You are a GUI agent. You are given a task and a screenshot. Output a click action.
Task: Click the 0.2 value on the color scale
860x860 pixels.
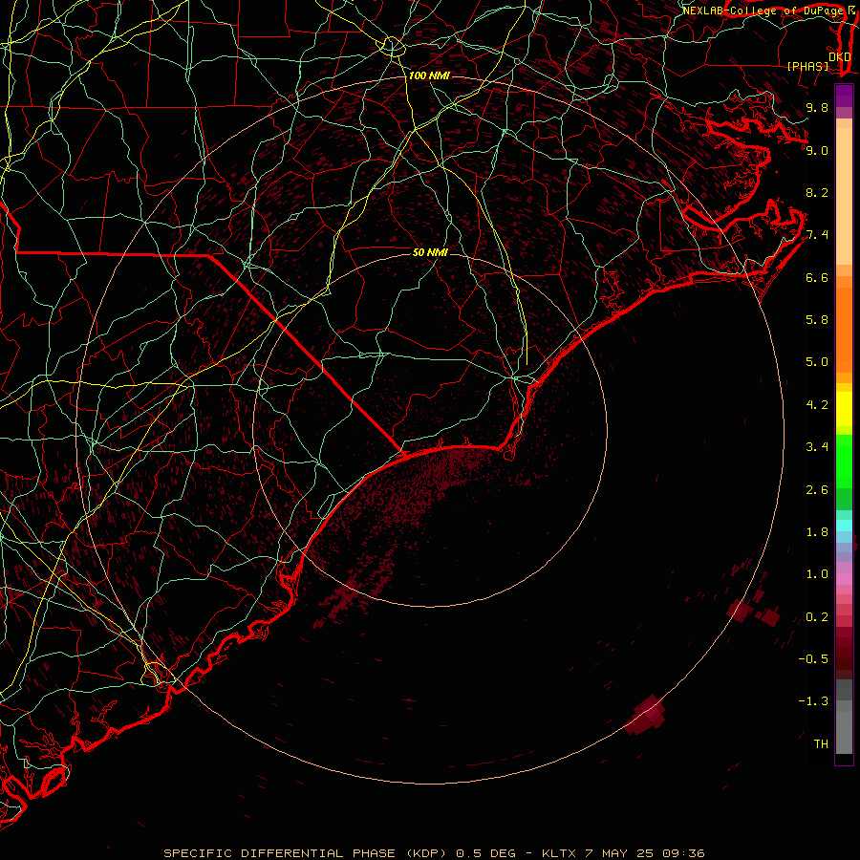(x=817, y=617)
